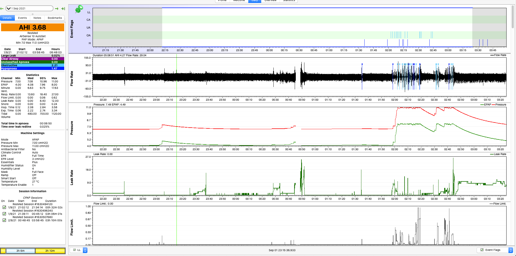
Task: Open the Overview tab at top
Action: (270, 1)
